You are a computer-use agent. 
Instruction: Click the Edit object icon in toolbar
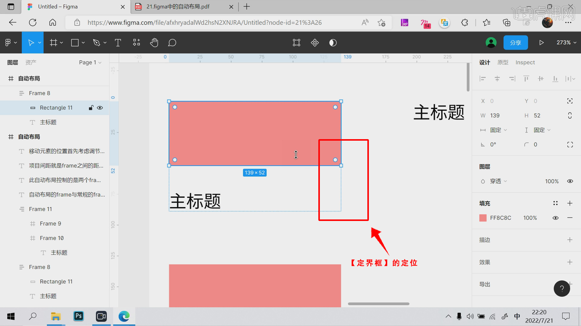pyautogui.click(x=296, y=42)
